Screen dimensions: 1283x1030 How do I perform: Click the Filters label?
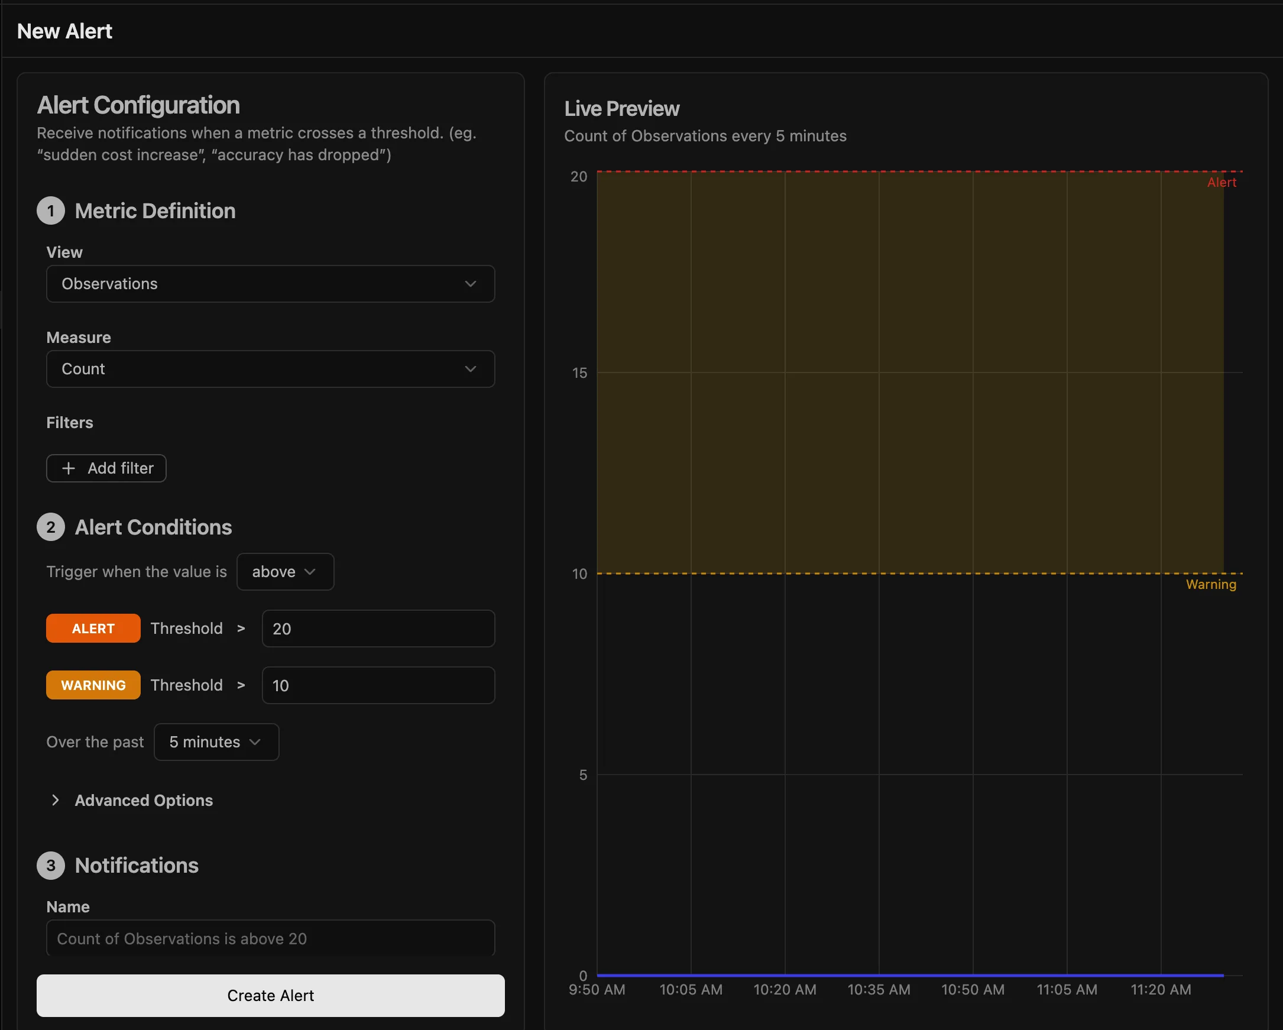point(70,423)
